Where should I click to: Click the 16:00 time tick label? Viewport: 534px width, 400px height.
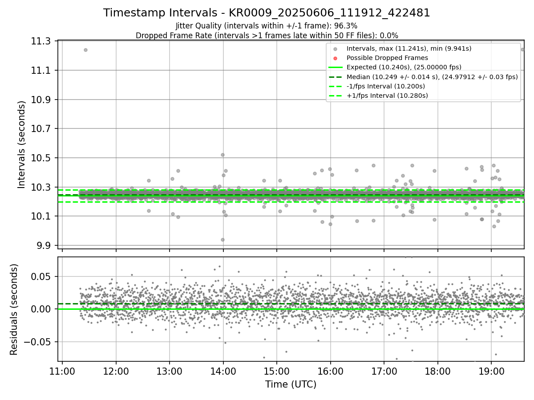coord(330,372)
